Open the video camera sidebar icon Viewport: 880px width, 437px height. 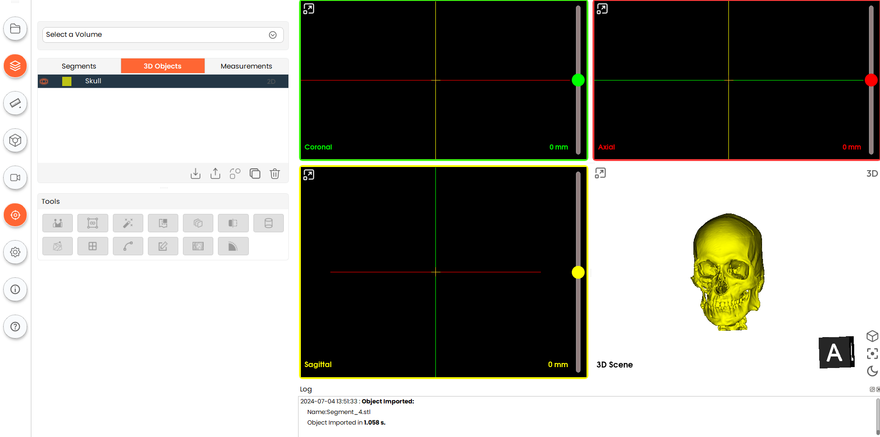(x=15, y=178)
